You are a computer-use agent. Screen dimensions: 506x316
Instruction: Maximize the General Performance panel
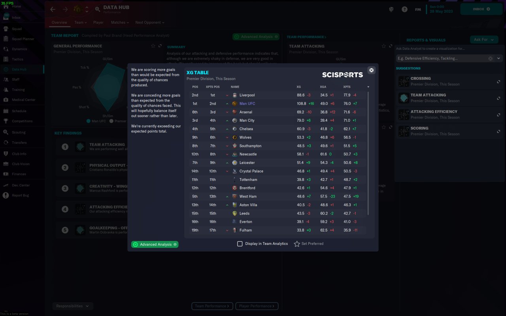(160, 46)
